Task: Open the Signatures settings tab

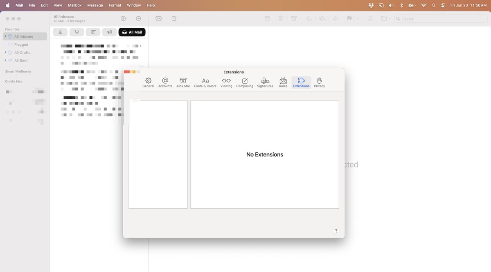Action: [x=265, y=82]
